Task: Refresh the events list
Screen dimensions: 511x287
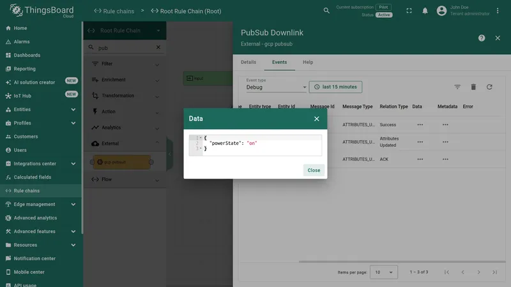Action: point(489,87)
